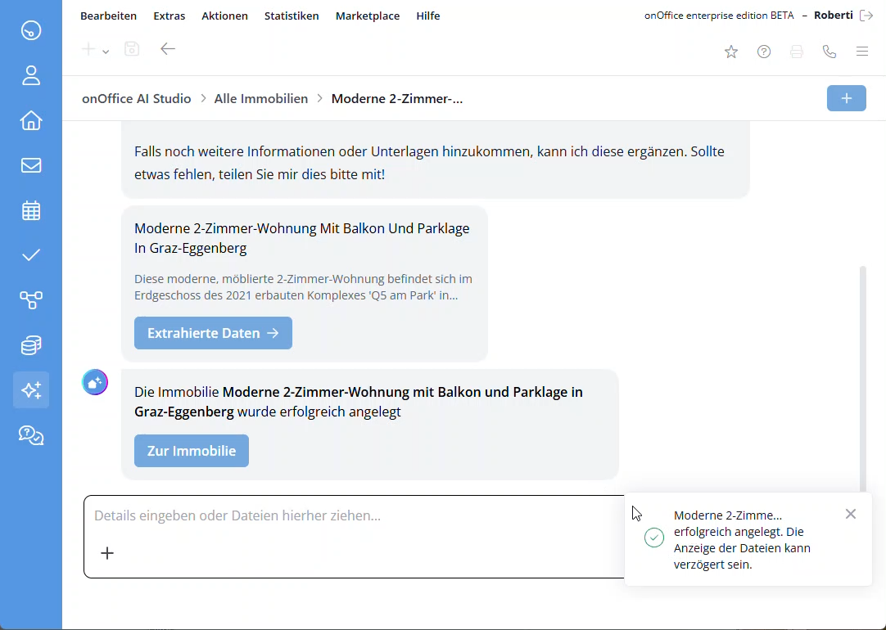Open the process manager node icon
The width and height of the screenshot is (886, 630).
click(x=30, y=300)
